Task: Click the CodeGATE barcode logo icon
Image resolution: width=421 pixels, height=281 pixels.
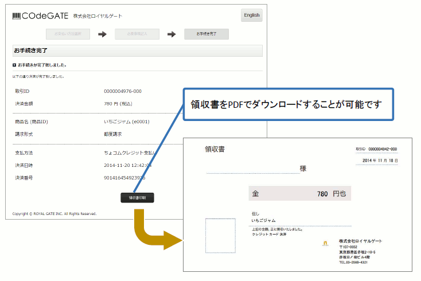Action: tap(17, 16)
